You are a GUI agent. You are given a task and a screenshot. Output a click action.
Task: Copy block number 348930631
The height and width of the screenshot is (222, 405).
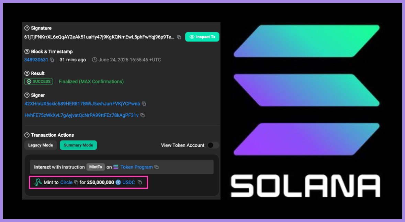coord(52,60)
